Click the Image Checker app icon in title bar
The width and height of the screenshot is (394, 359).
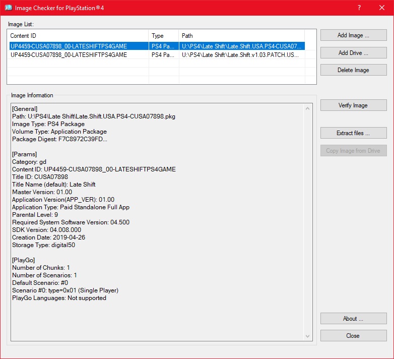click(x=8, y=8)
